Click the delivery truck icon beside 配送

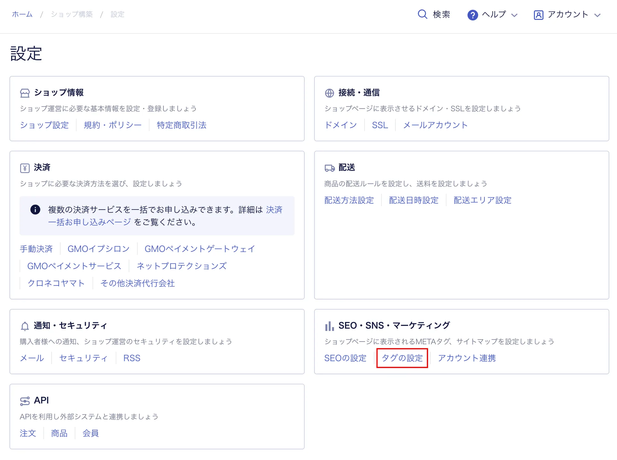click(330, 168)
